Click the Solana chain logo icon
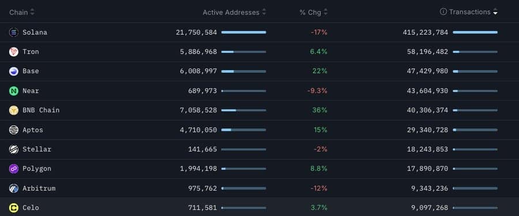 (x=14, y=32)
